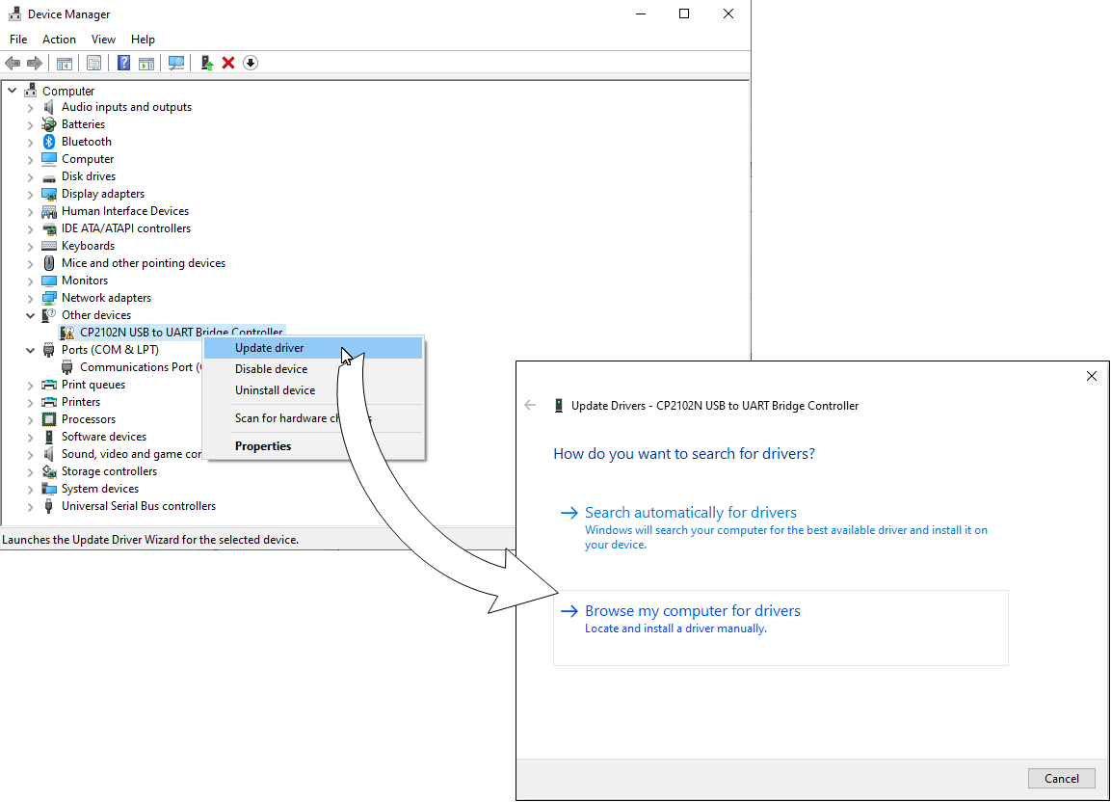Collapse the Ports (COM & LPT) category
This screenshot has height=802, width=1111.
point(31,350)
